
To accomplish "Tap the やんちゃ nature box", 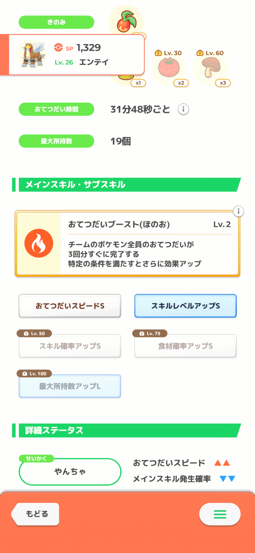I will click(70, 471).
